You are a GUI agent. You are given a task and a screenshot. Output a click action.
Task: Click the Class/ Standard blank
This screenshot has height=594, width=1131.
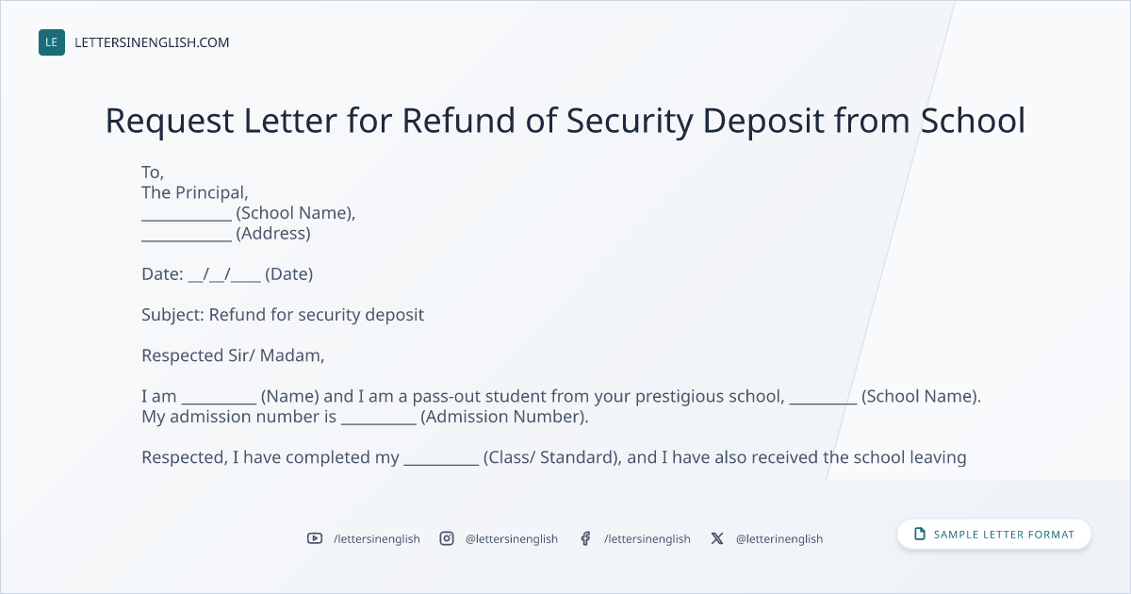(441, 457)
